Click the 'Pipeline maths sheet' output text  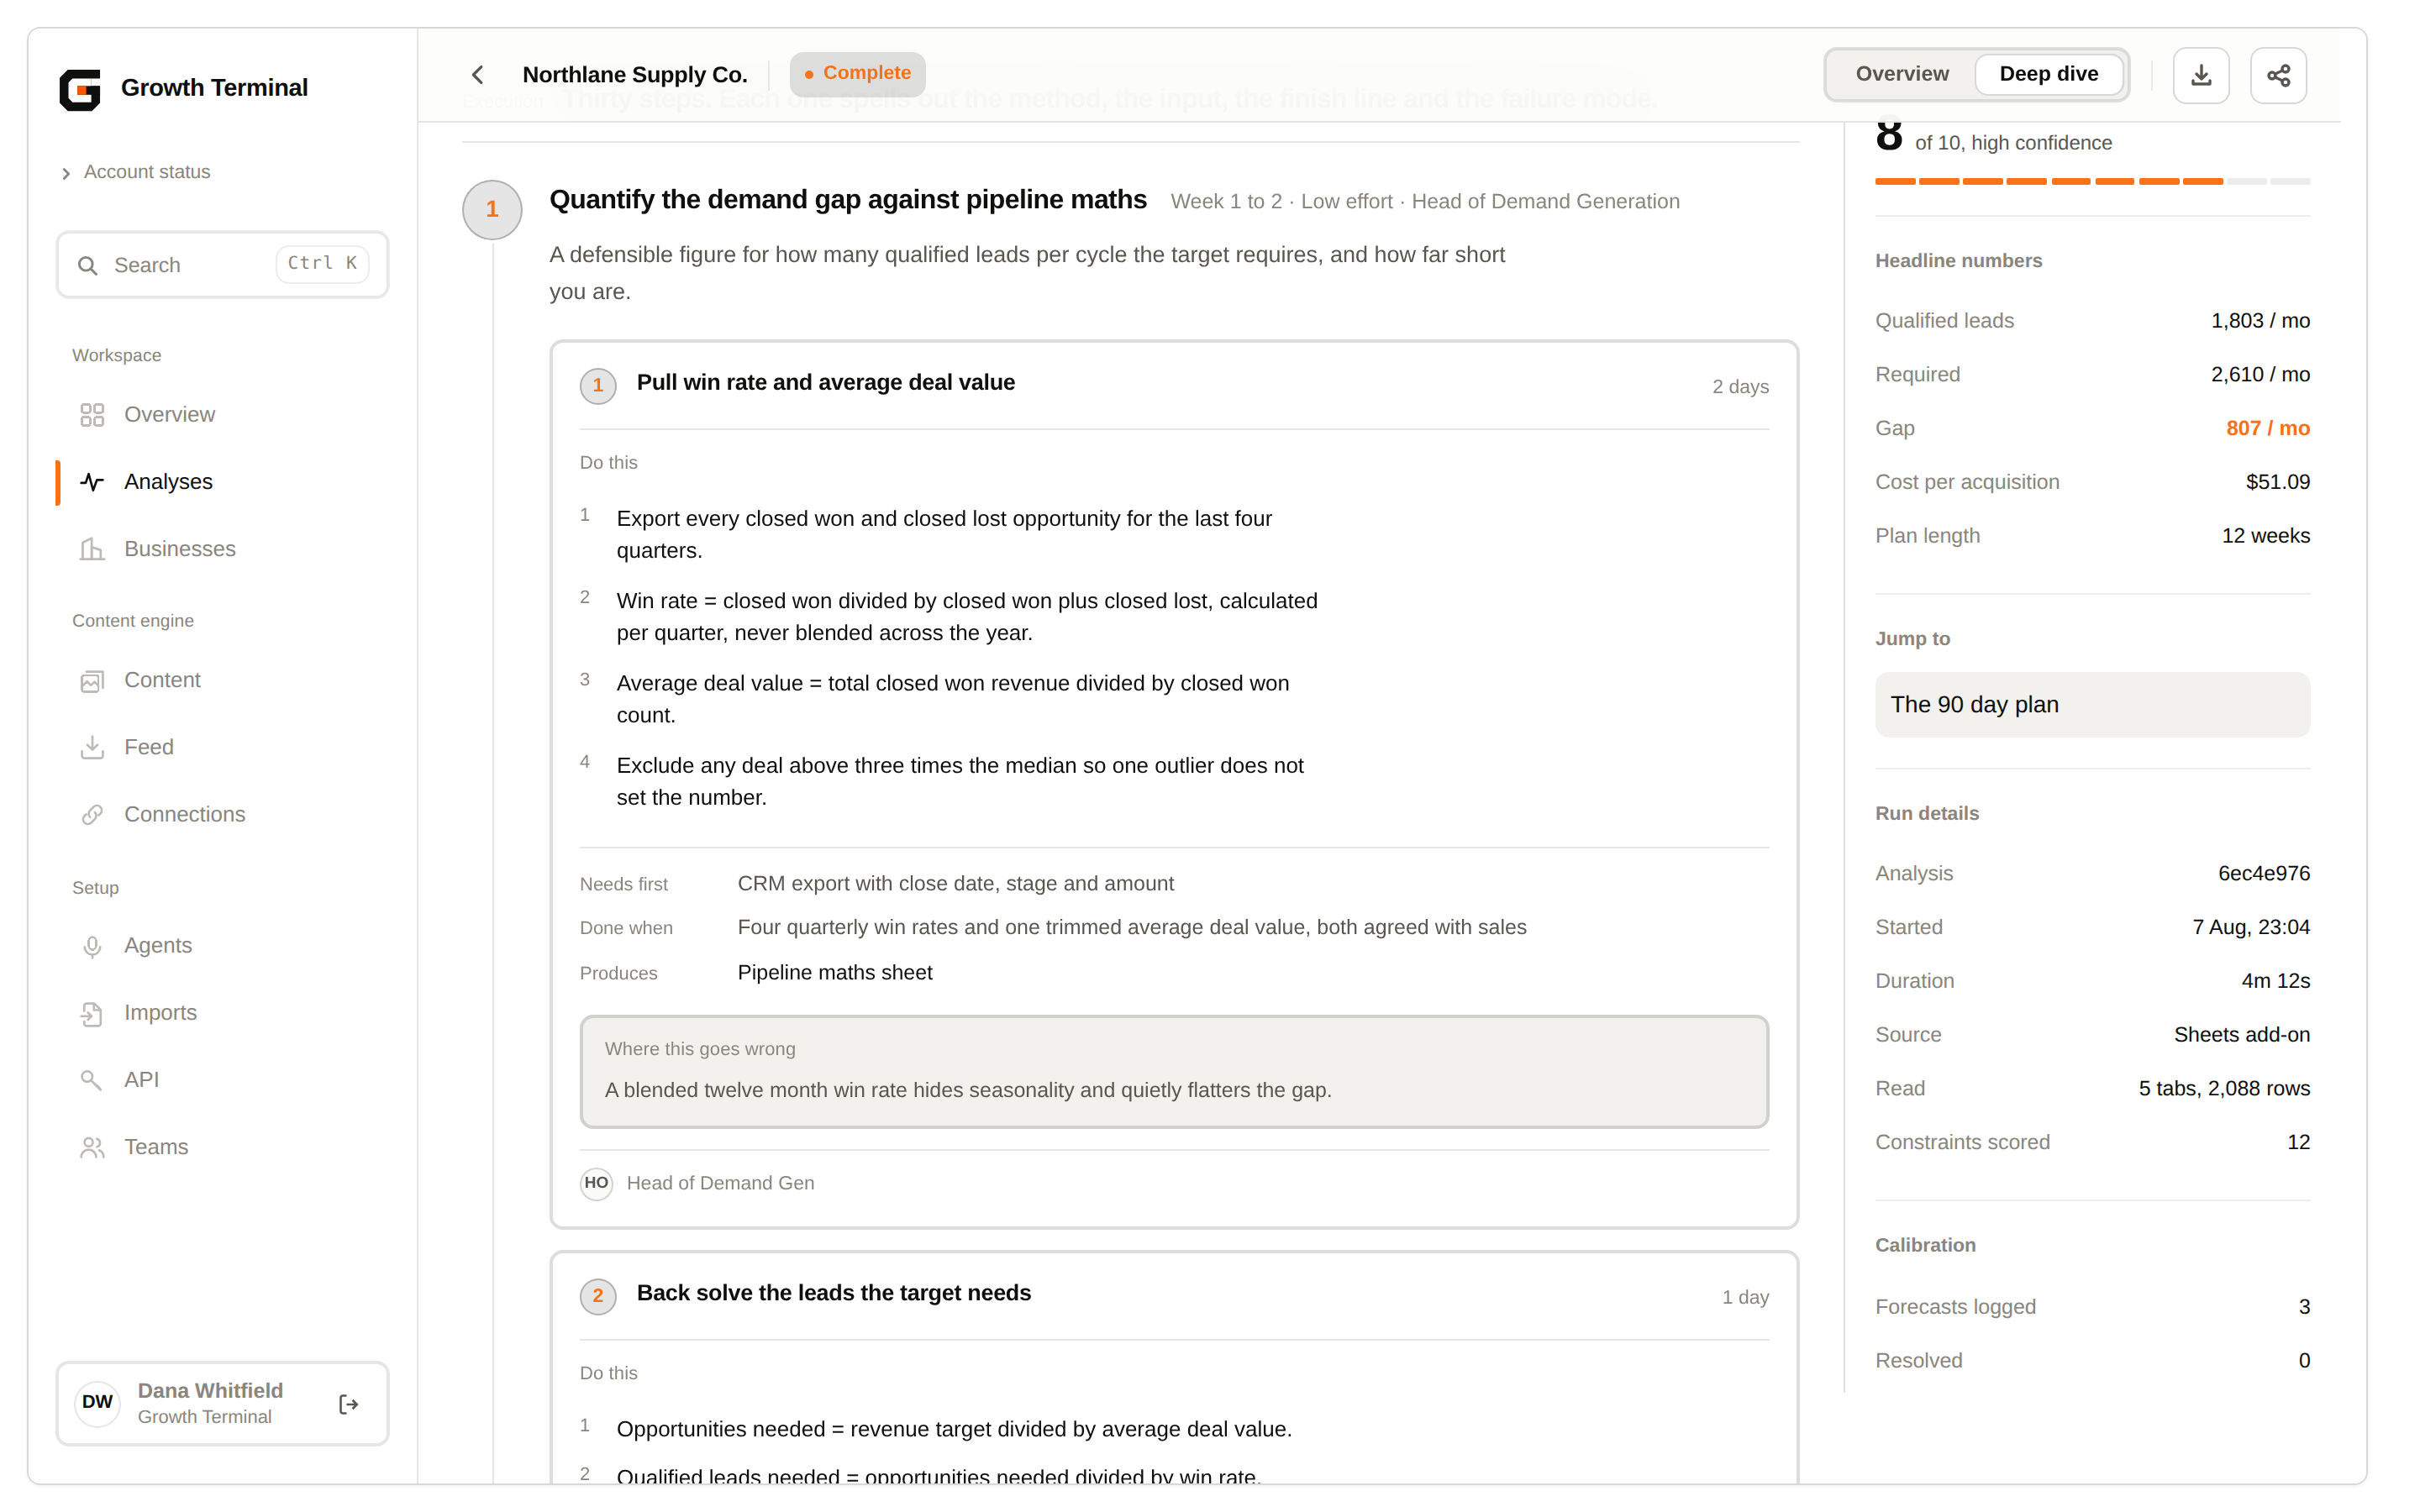click(835, 973)
